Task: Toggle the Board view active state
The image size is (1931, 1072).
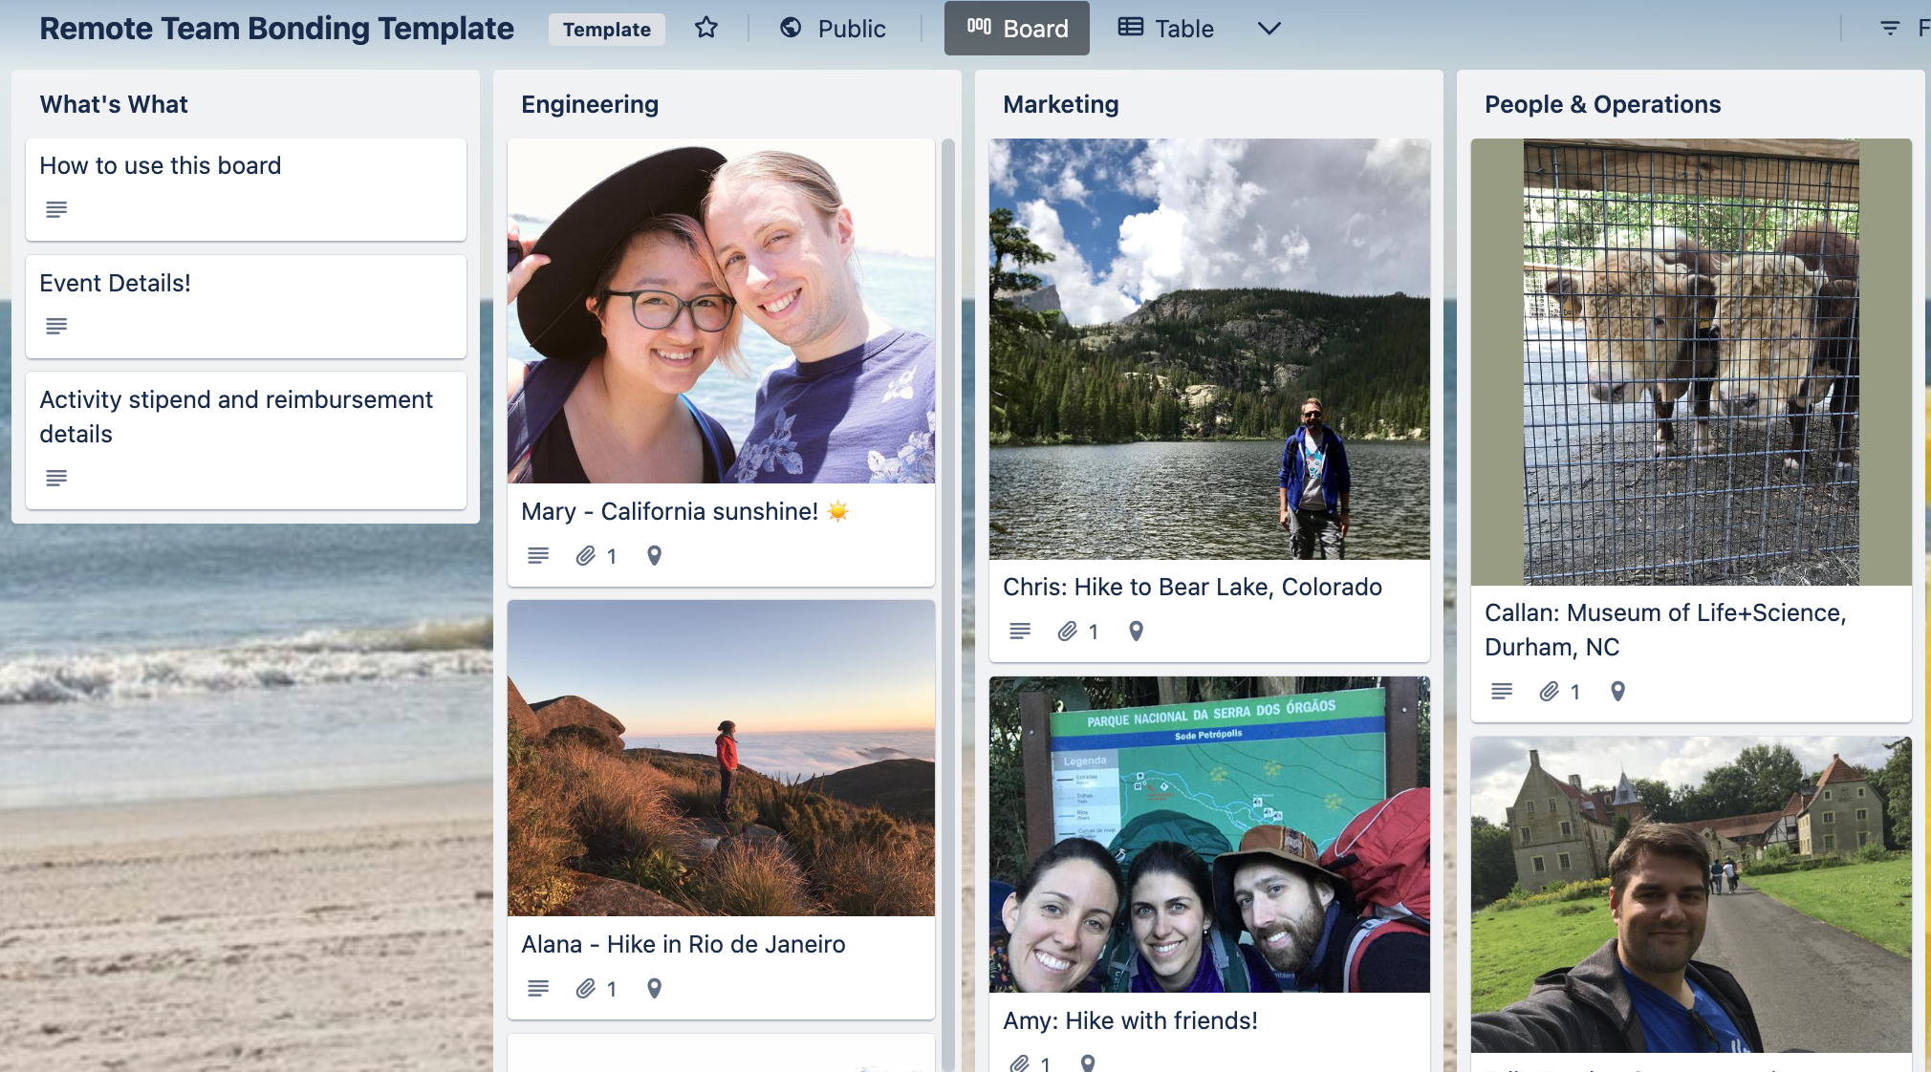Action: [x=1016, y=28]
